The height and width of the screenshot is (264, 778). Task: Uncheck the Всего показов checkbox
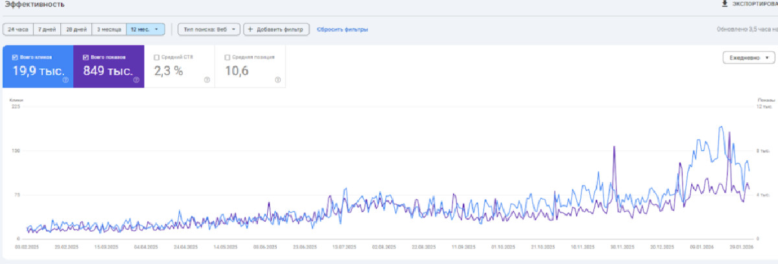86,57
